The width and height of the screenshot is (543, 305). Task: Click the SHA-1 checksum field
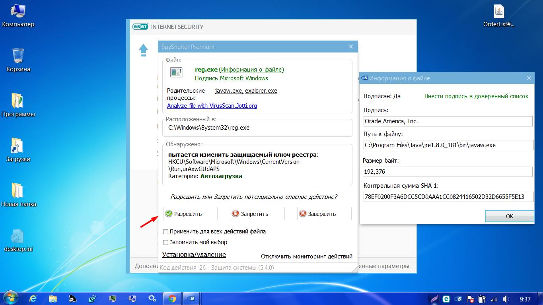[448, 196]
